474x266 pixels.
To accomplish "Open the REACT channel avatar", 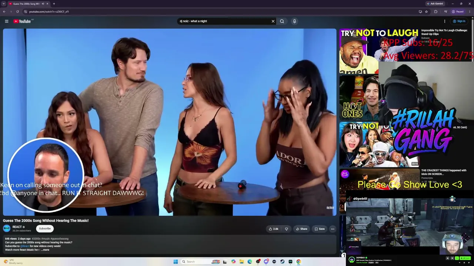I will coord(7,228).
